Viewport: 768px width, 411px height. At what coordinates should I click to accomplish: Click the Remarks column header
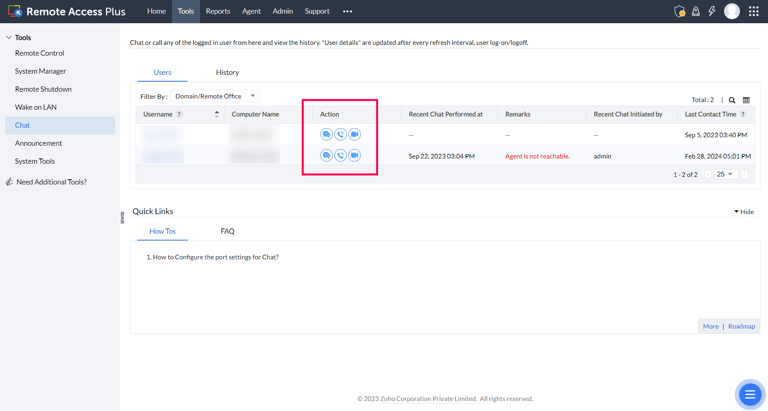click(x=518, y=114)
